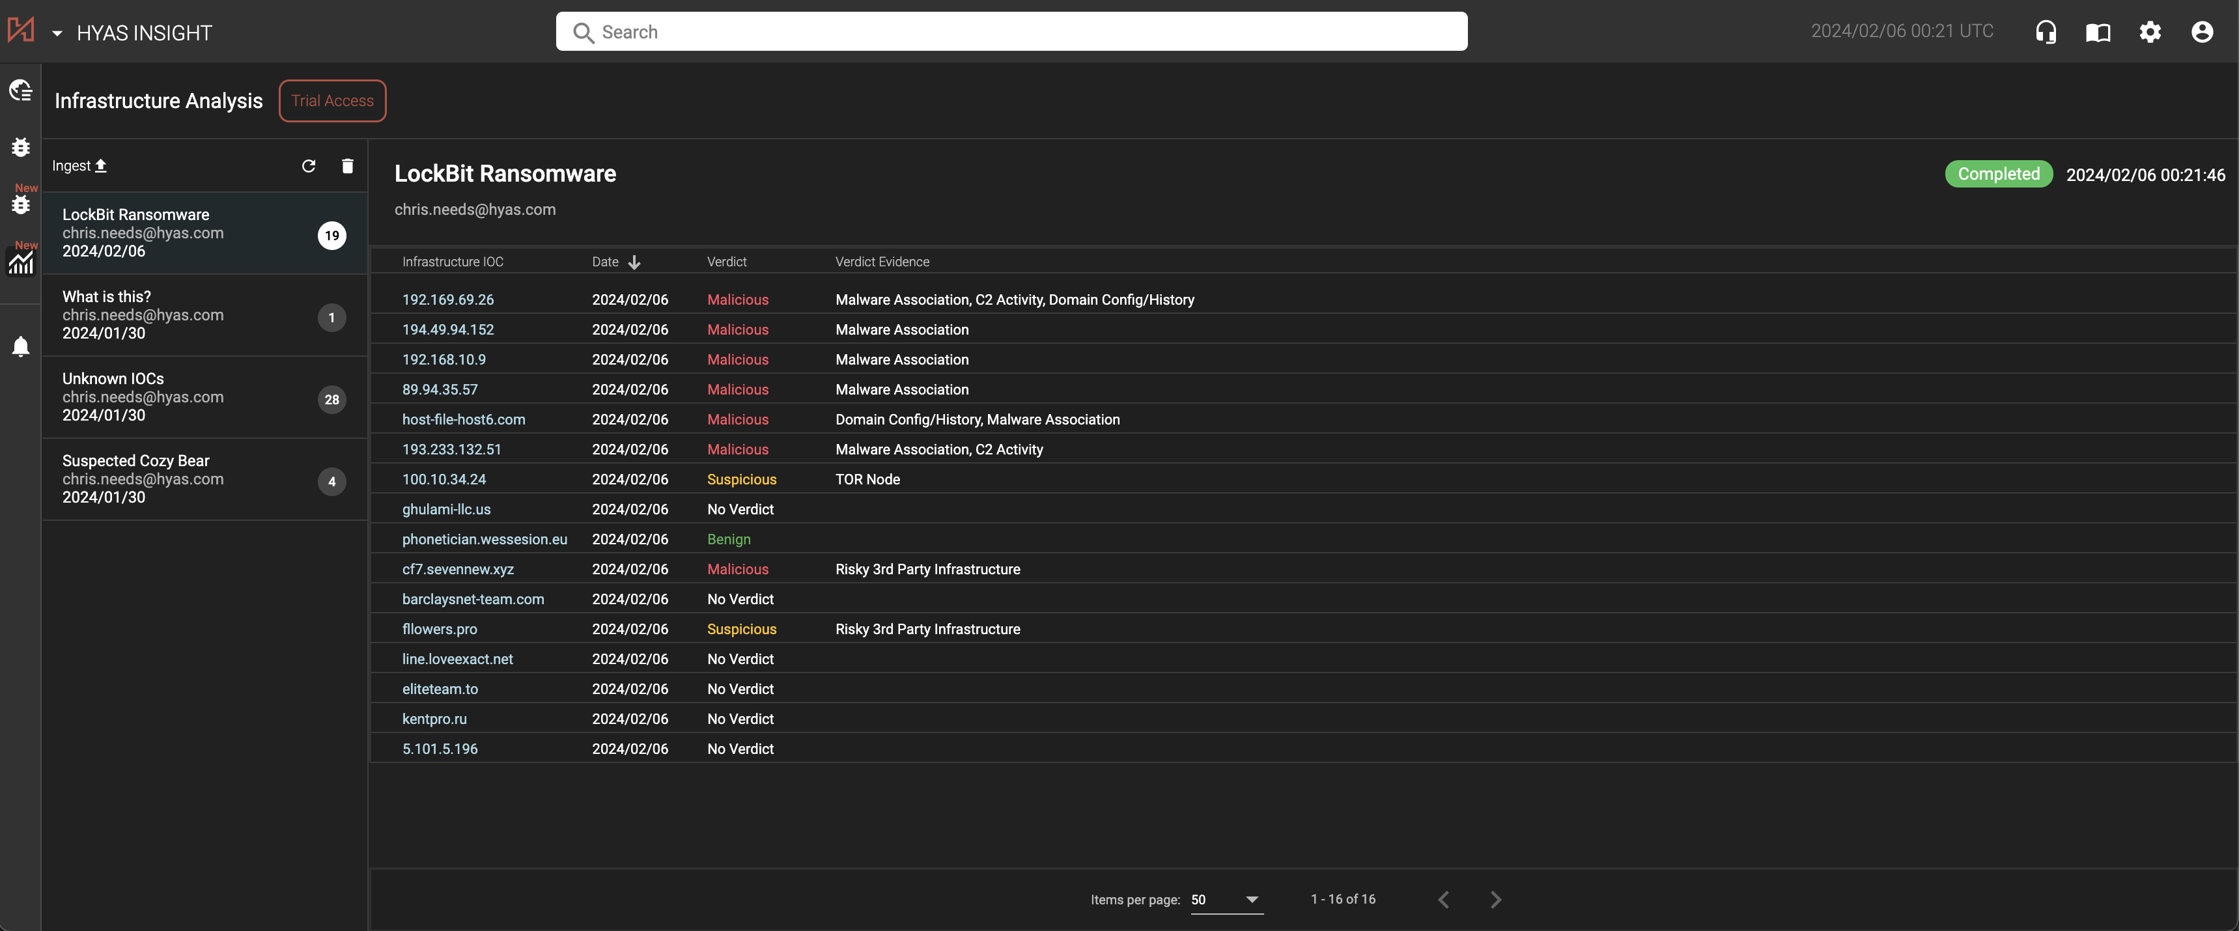Click the Trial Access button
Screen dimensions: 2239x931
[x=332, y=100]
